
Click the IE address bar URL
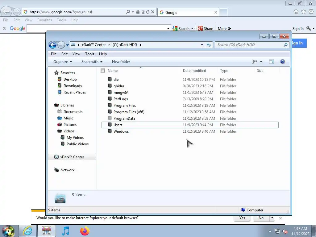click(61, 12)
